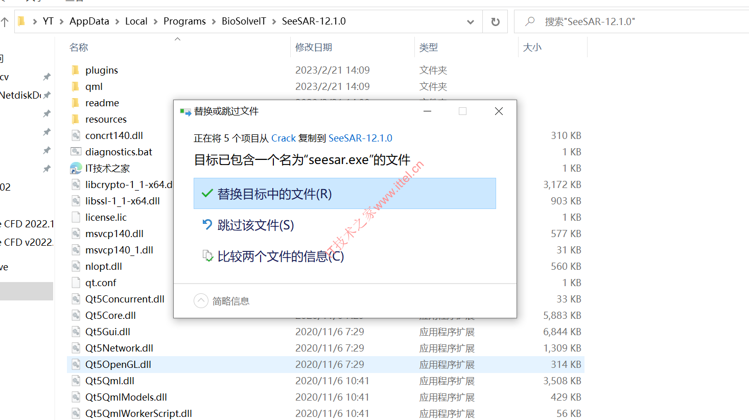Image resolution: width=749 pixels, height=420 pixels.
Task: Sort by 名称 column header
Action: 79,48
